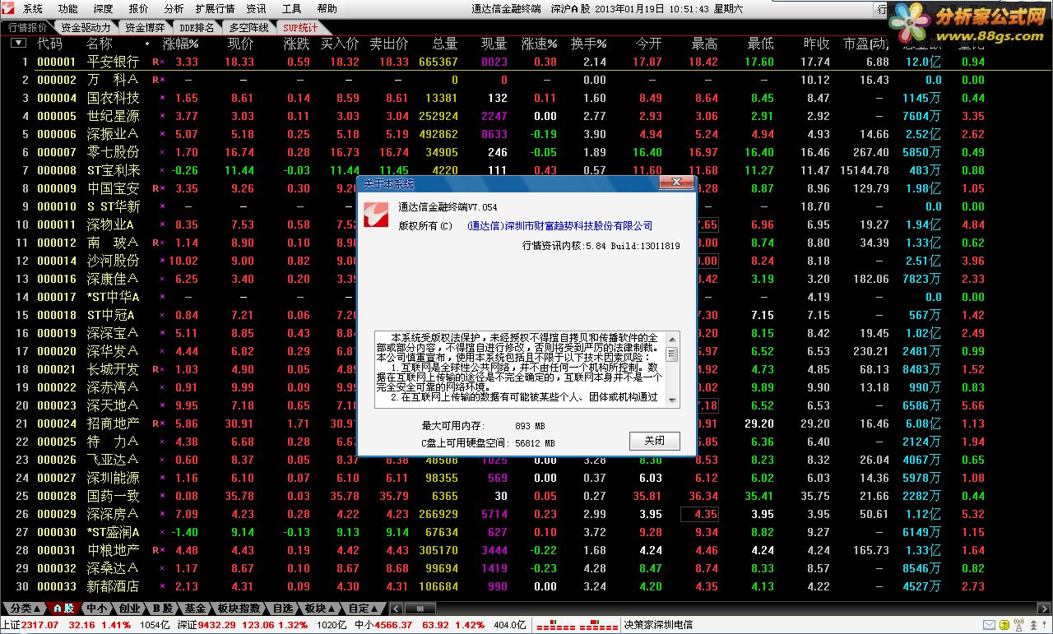Image resolution: width=1053 pixels, height=634 pixels.
Task: Expand the 自定 bottom tab
Action: pyautogui.click(x=364, y=609)
